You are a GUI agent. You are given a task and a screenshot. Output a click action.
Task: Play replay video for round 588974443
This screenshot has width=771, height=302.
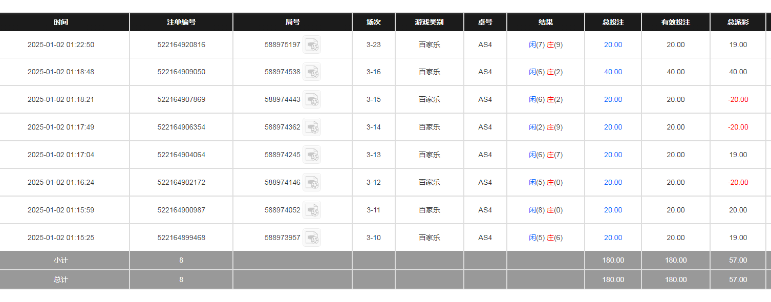[312, 100]
